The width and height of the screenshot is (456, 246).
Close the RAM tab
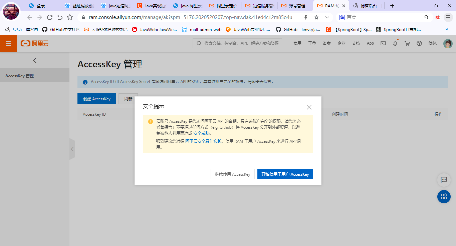click(x=344, y=6)
